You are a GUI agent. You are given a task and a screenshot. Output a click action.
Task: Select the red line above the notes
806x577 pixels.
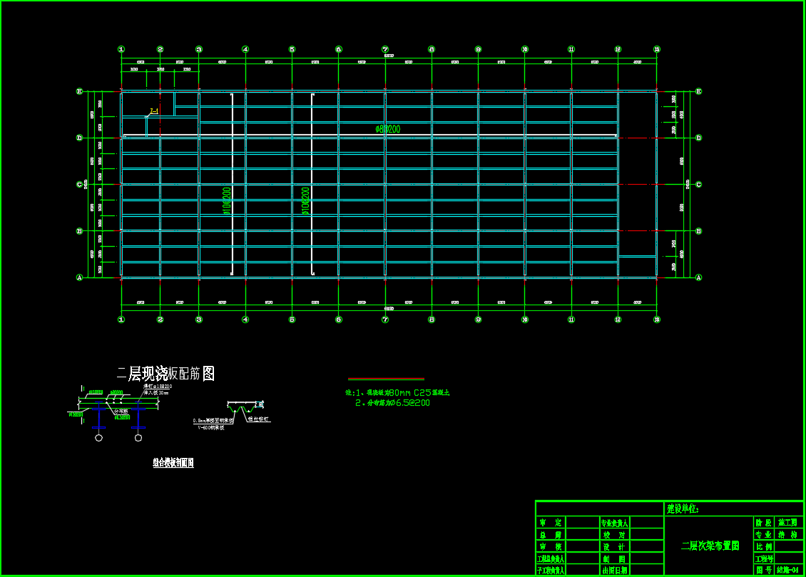(386, 379)
